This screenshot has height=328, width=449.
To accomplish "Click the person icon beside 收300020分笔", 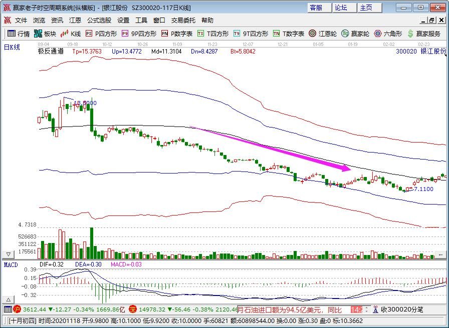I will (375, 309).
